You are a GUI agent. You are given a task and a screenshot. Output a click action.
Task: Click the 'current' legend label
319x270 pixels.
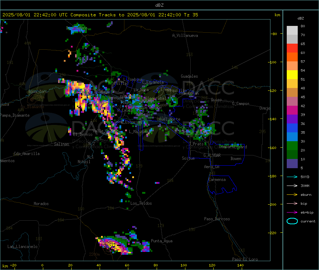tap(308, 221)
